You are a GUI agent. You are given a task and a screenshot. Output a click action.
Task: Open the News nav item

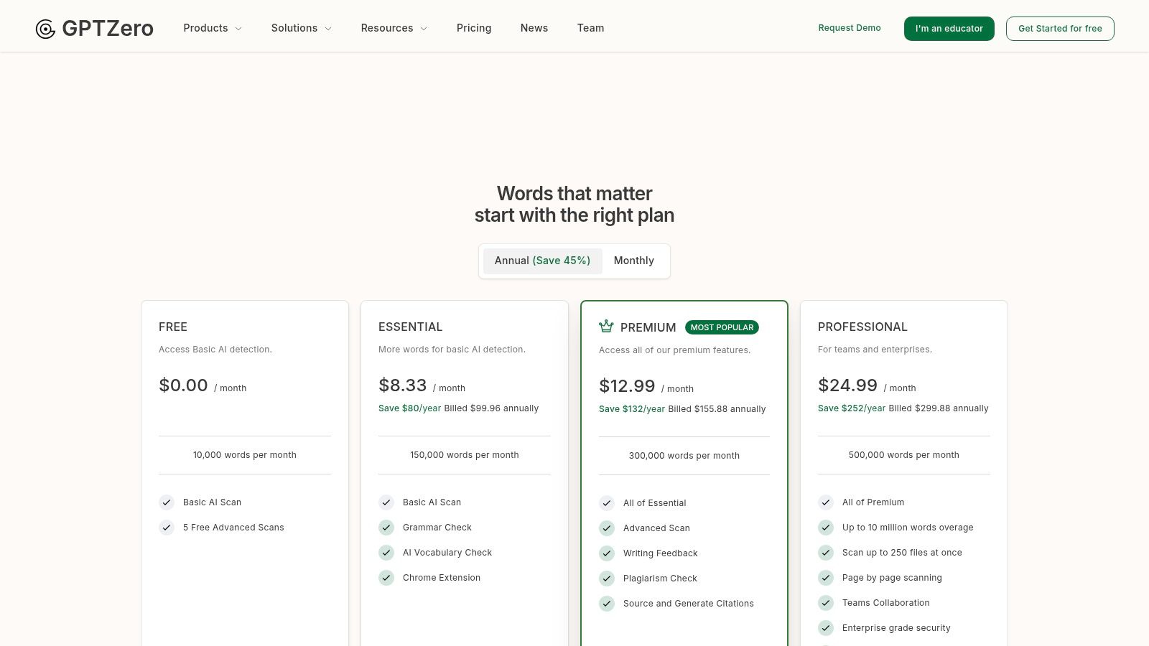click(534, 28)
